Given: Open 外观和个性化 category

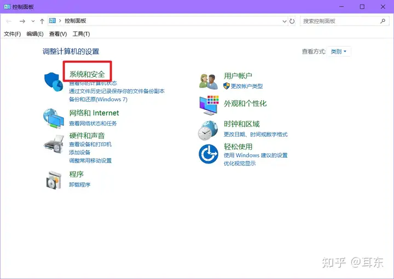Looking at the screenshot, I should pos(245,103).
